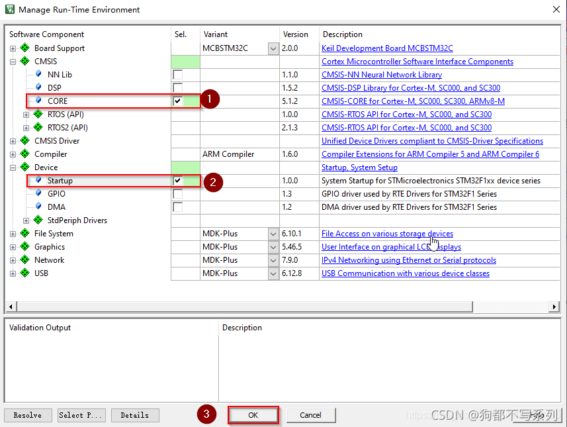Click the Version column header
567x427 pixels.
point(296,34)
